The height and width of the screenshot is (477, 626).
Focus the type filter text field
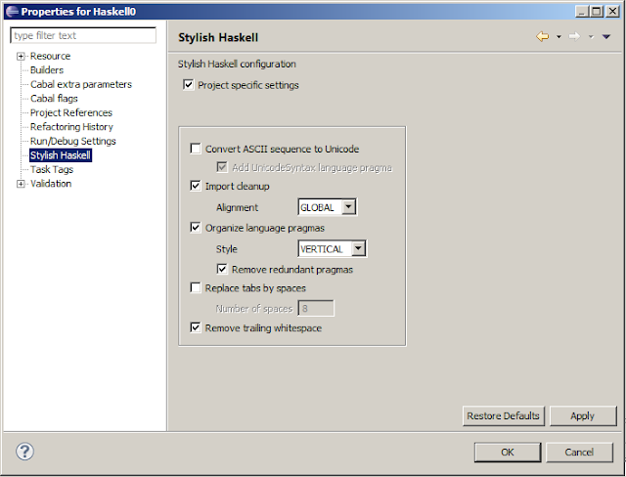(83, 35)
